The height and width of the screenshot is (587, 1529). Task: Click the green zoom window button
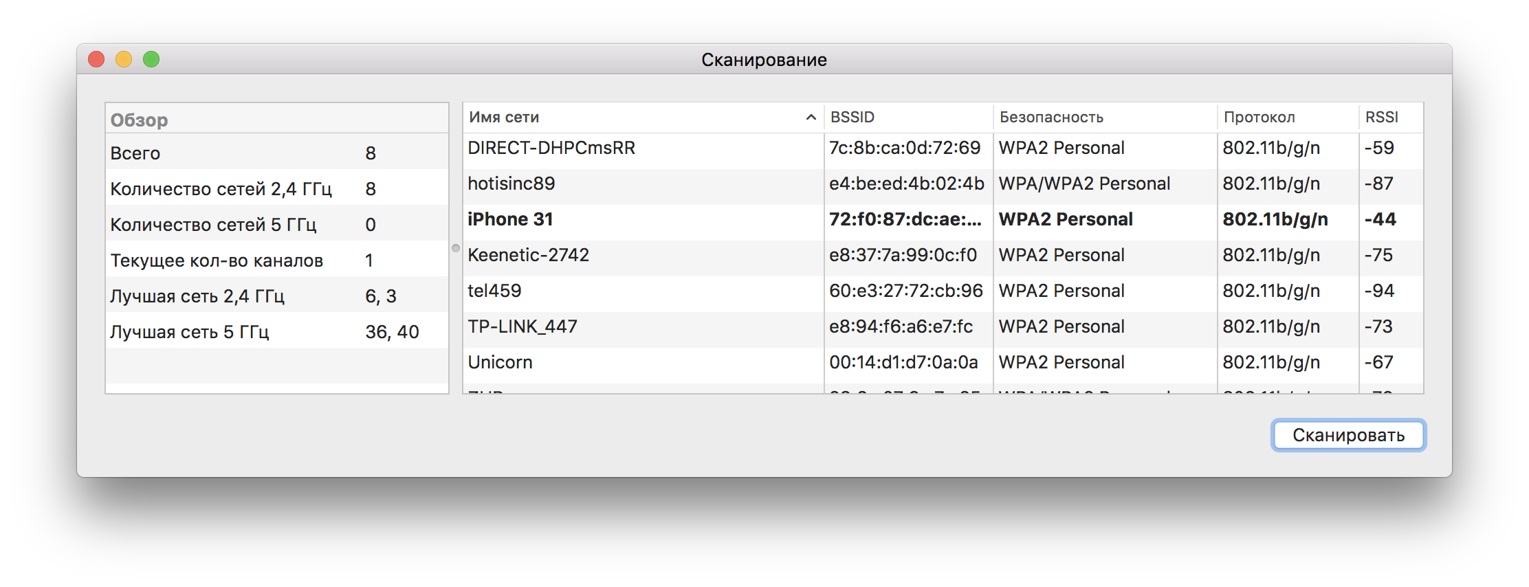click(x=151, y=60)
